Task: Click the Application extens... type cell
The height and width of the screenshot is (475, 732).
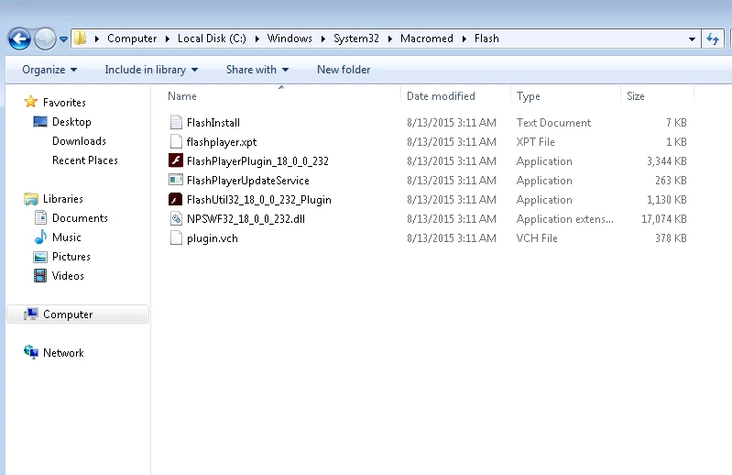Action: tap(565, 219)
